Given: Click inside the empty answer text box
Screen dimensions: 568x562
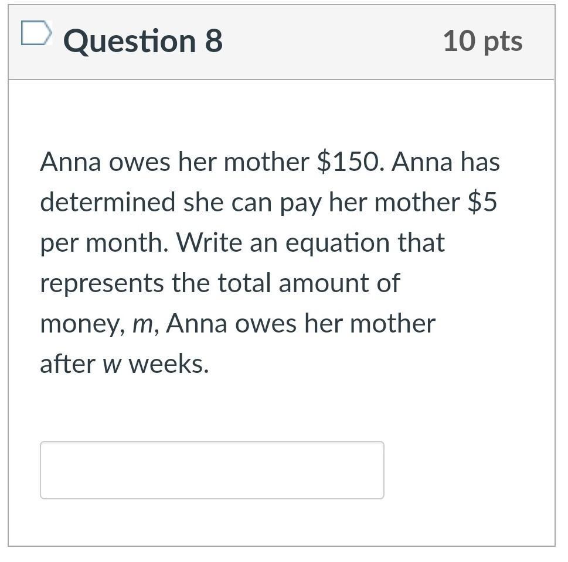Looking at the screenshot, I should coord(212,470).
